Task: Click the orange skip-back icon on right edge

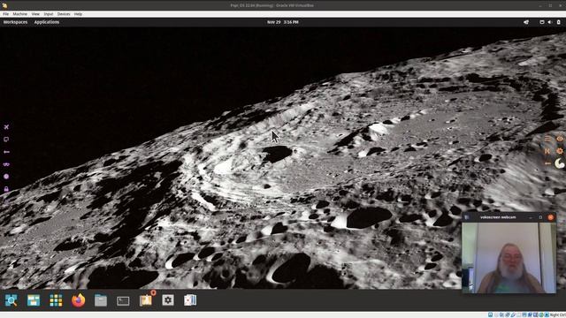Action: (547, 151)
